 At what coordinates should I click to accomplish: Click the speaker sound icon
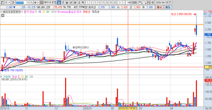point(36,2)
